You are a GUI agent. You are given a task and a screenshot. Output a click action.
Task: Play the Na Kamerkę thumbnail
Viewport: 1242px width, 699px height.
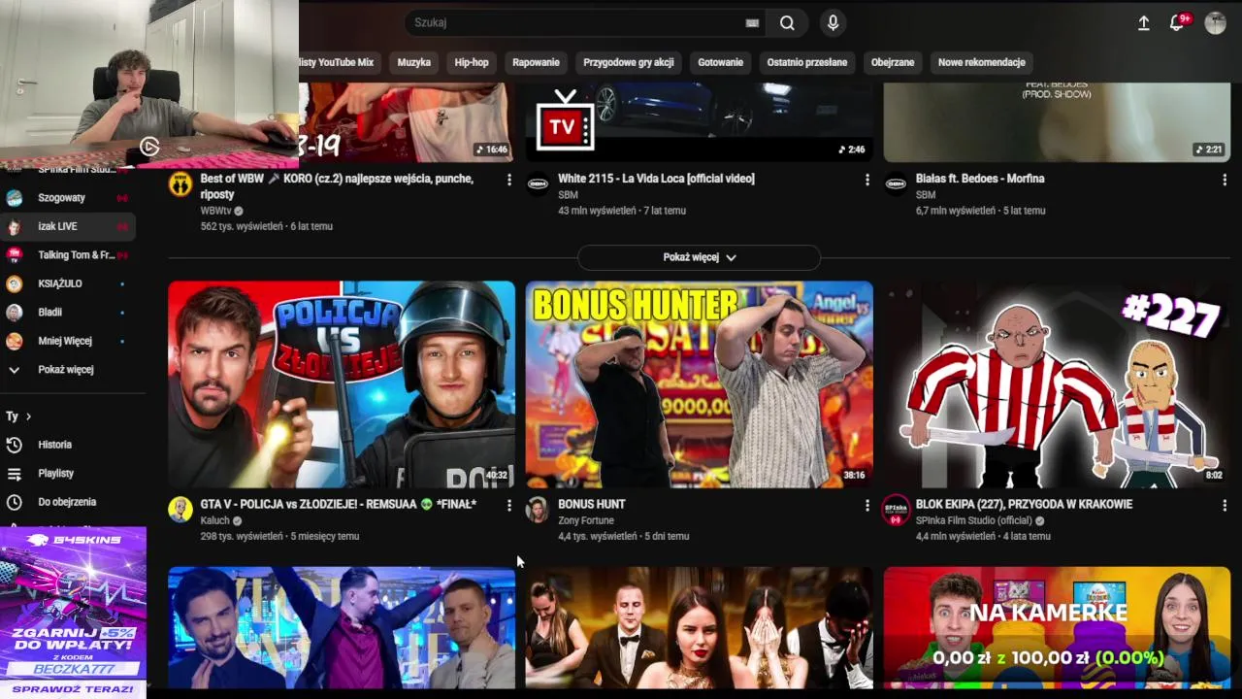click(1057, 627)
